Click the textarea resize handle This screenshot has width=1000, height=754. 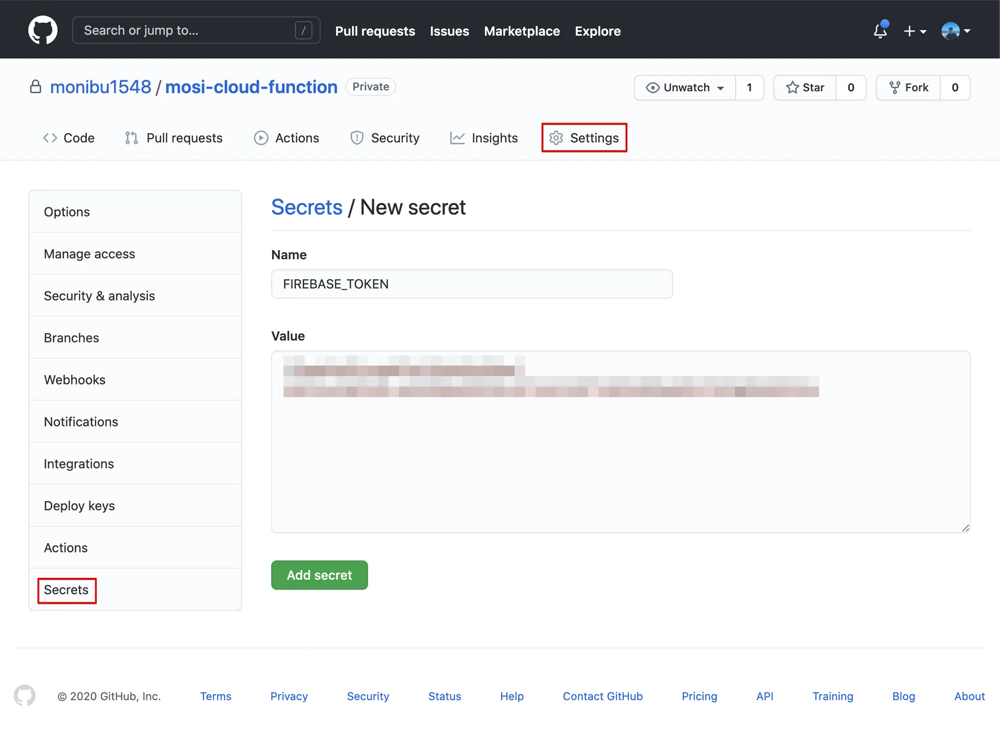click(x=965, y=528)
